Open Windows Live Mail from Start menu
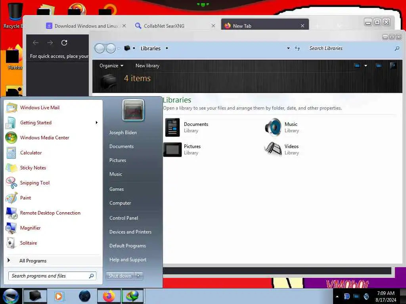Viewport: 406px width, 304px height. click(x=53, y=108)
